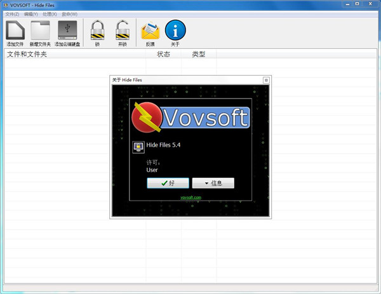Click the VOVSOFT app icon in title bar
This screenshot has height=294, width=381.
5,5
